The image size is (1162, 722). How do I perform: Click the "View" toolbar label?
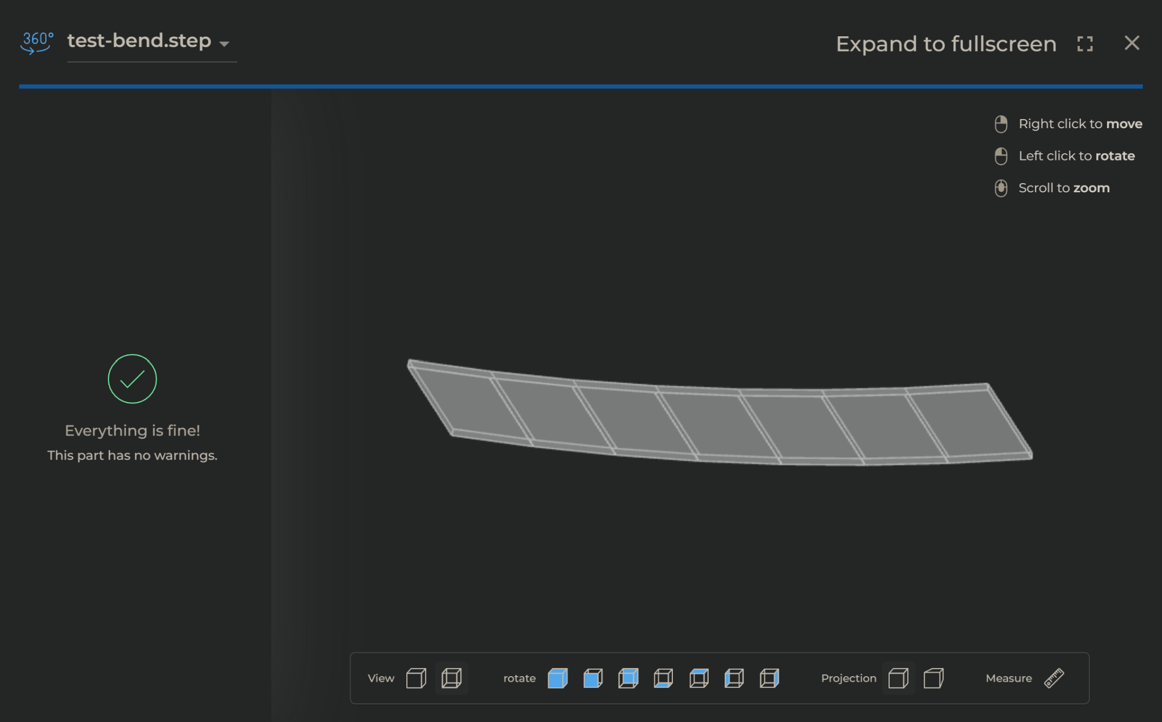[381, 678]
